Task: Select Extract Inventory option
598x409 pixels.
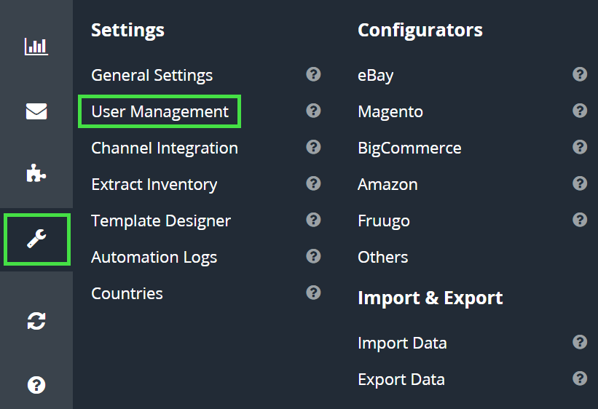Action: click(x=154, y=185)
